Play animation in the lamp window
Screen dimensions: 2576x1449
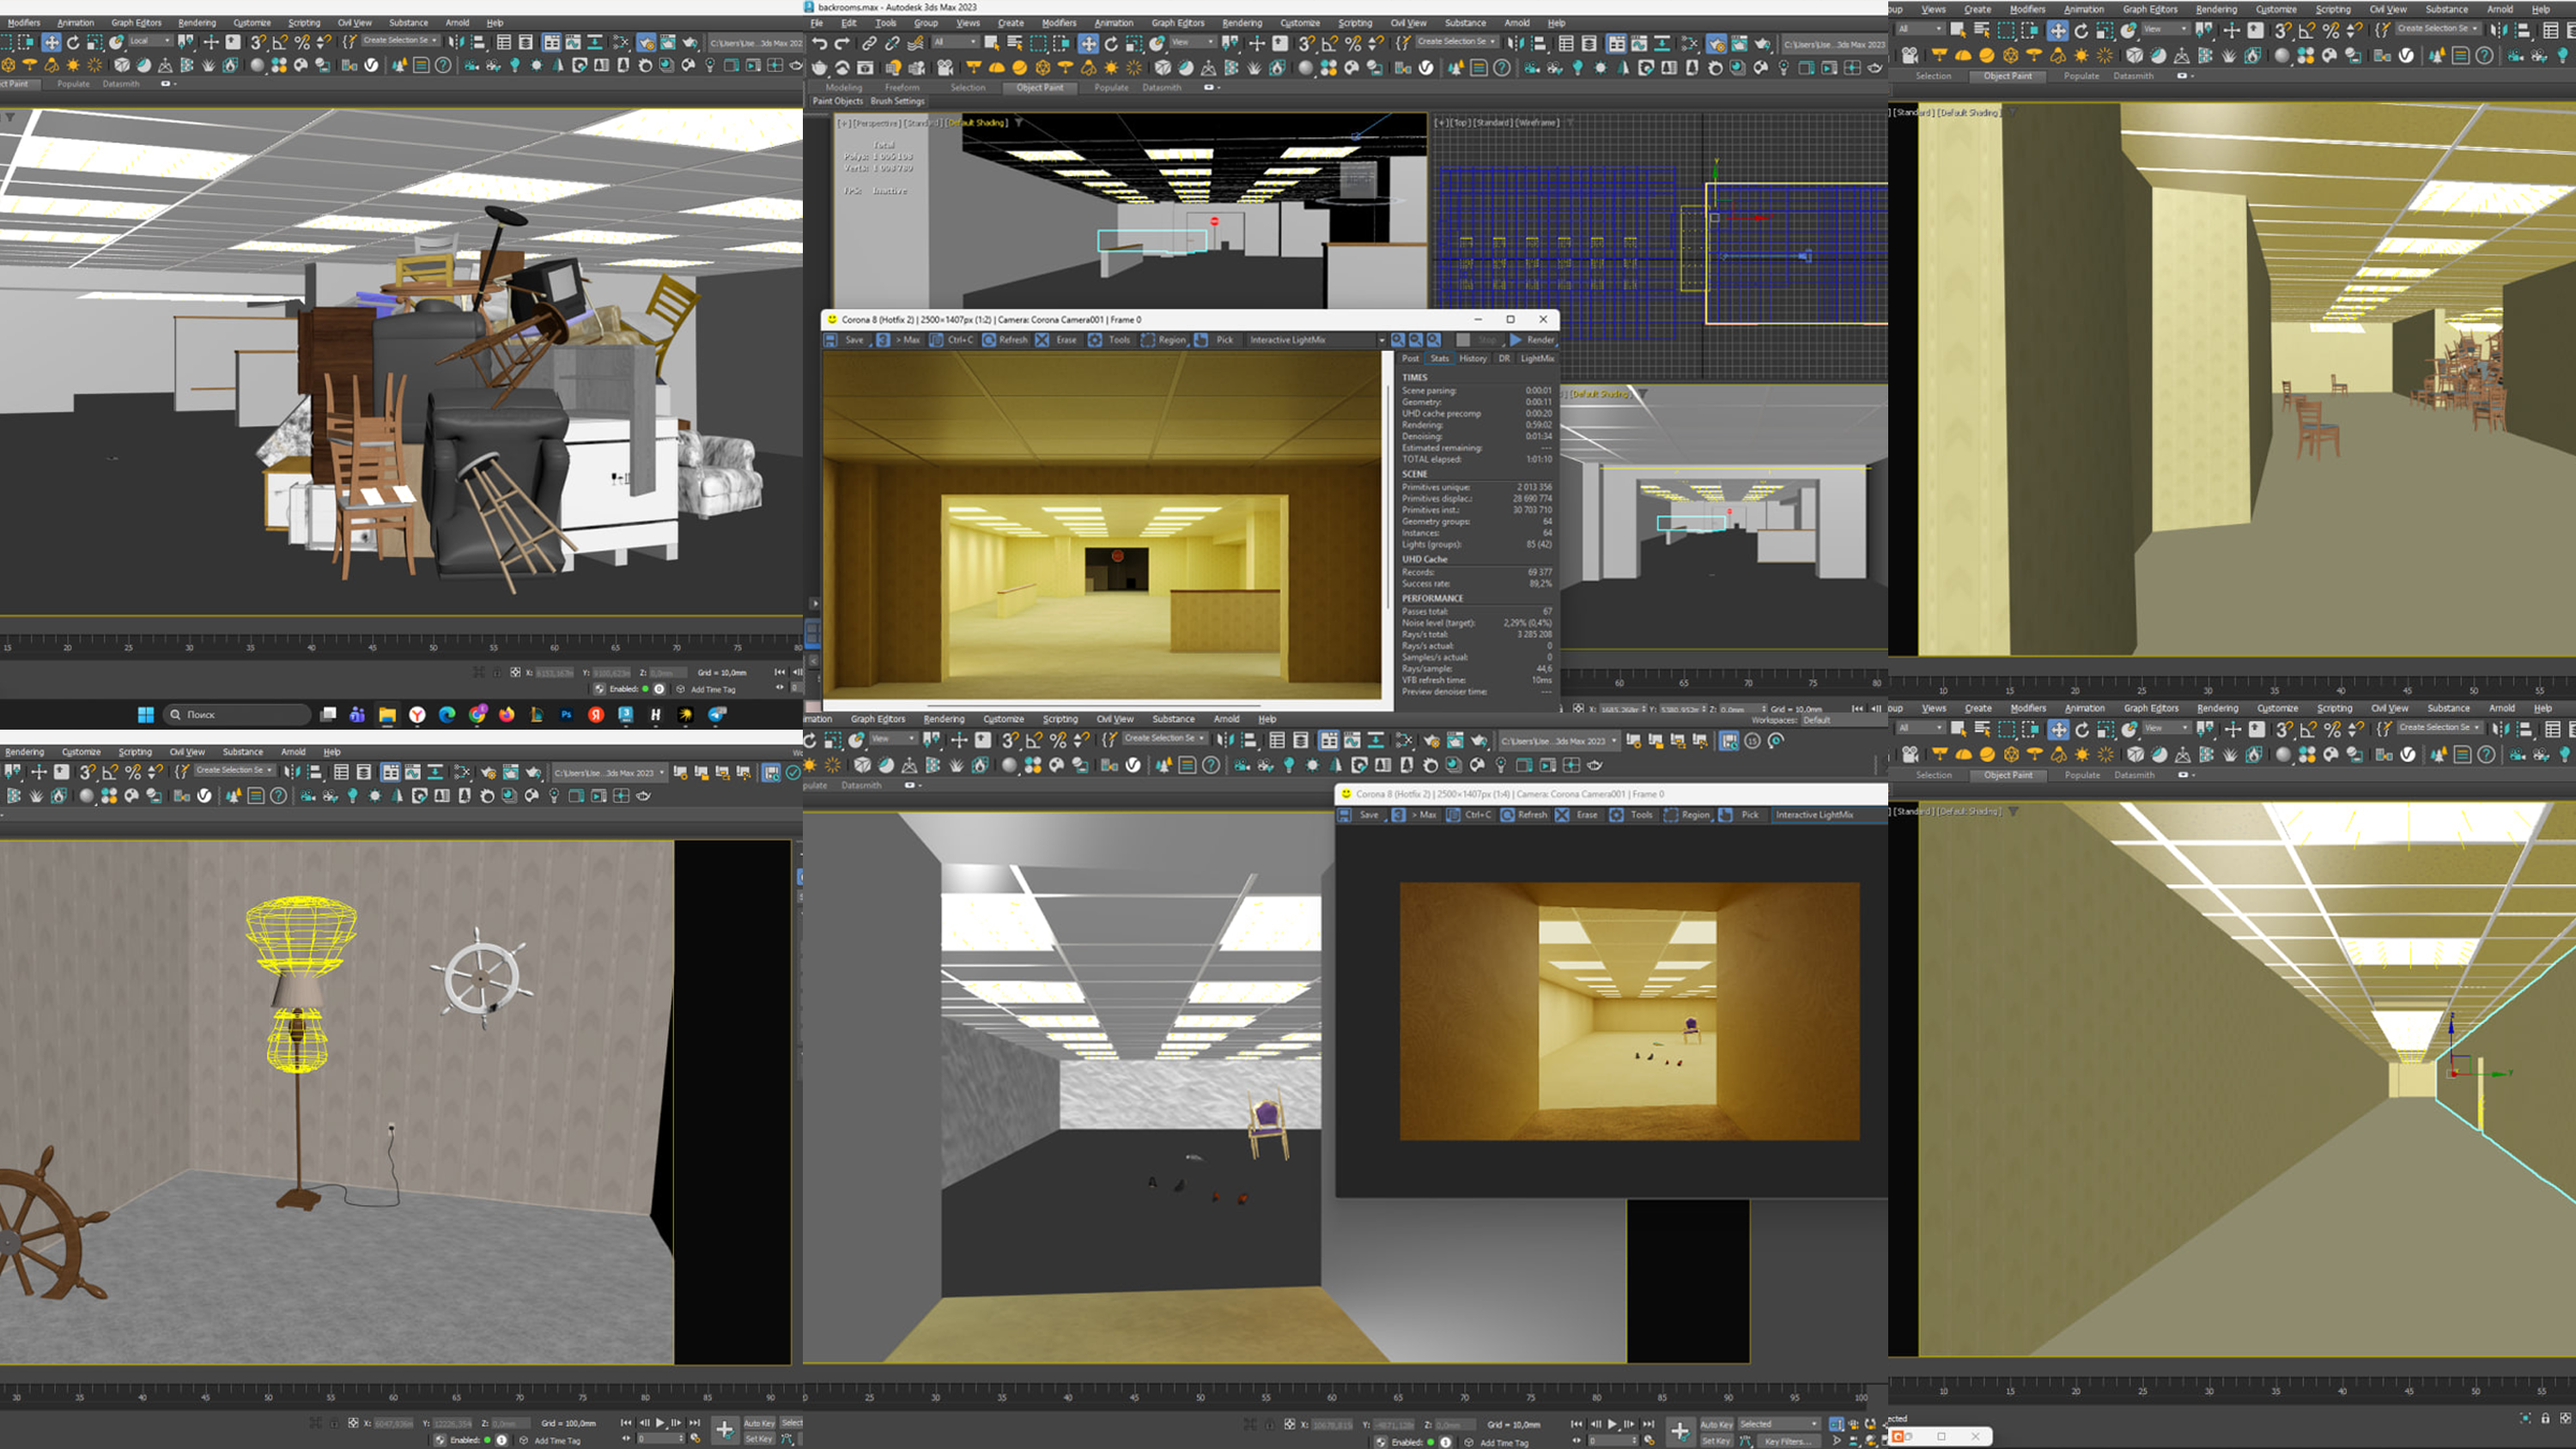[660, 1423]
